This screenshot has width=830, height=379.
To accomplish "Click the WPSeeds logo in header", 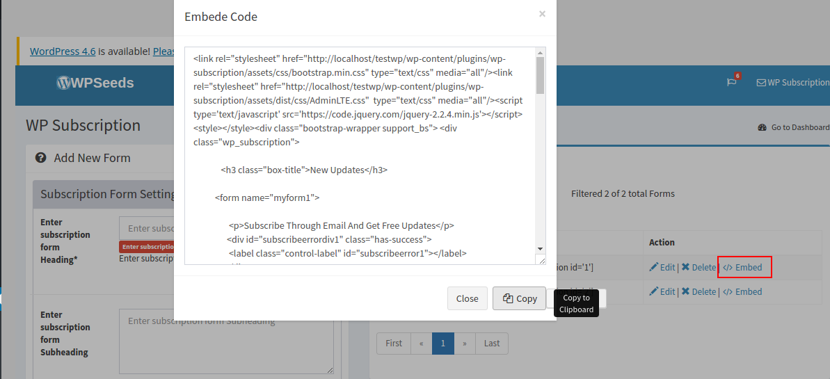I will point(95,83).
